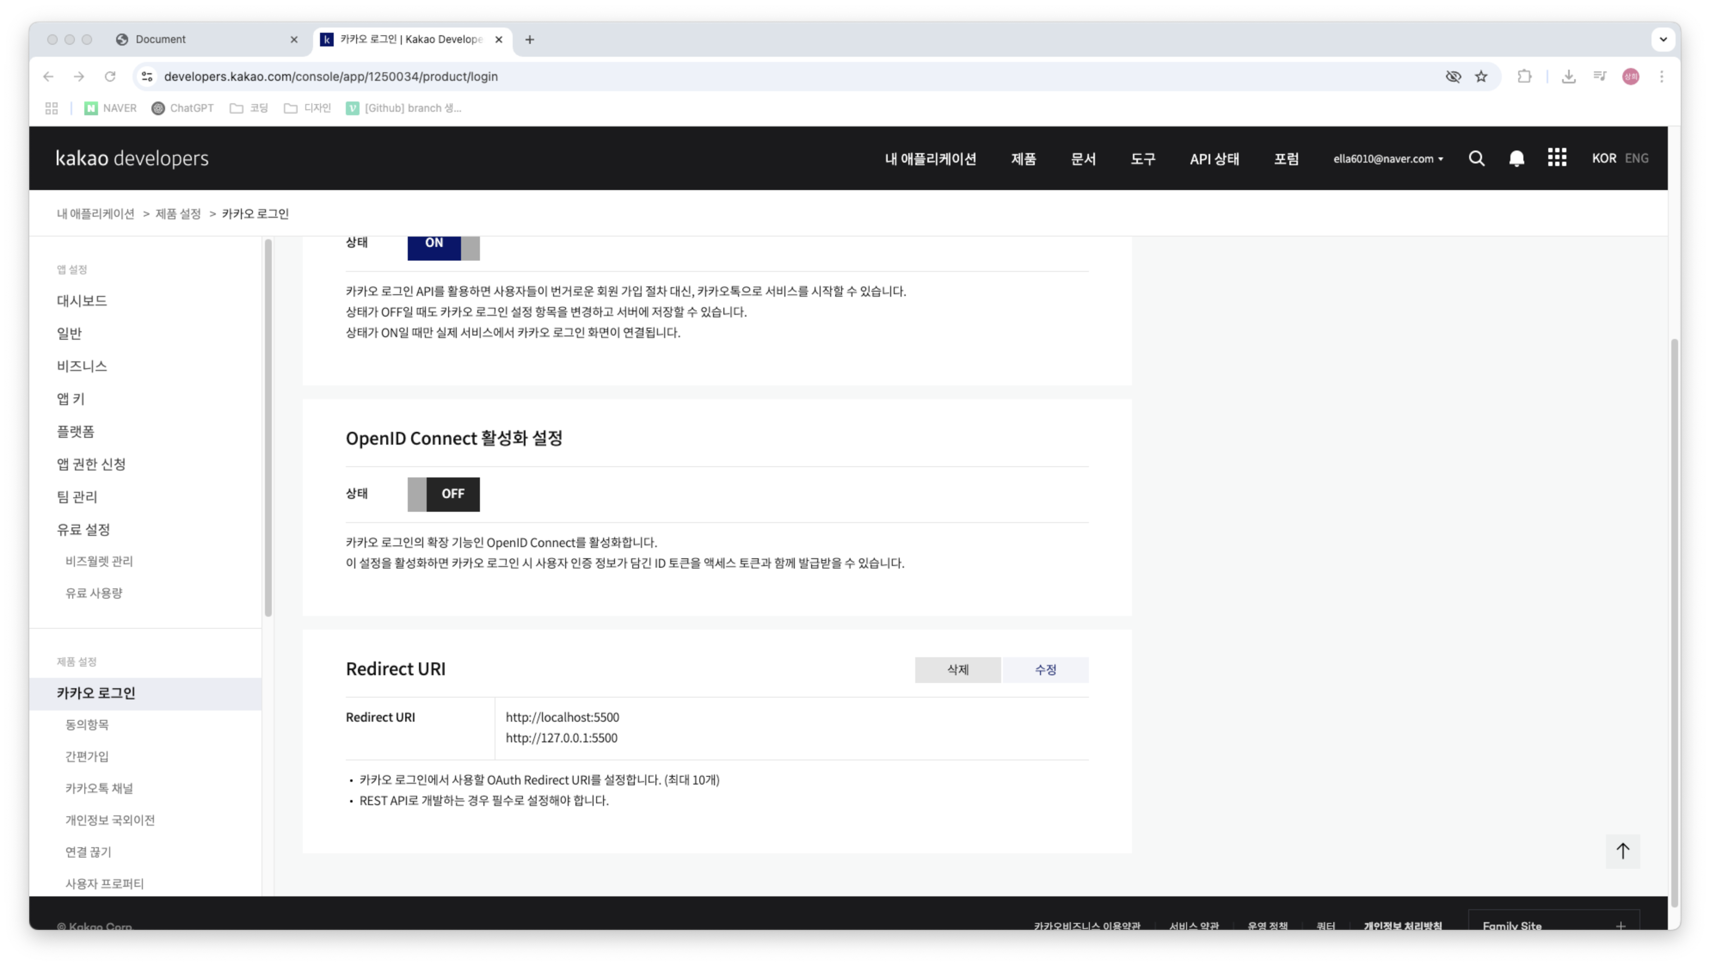Open 카카오톡 채널 in sidebar
Image resolution: width=1710 pixels, height=966 pixels.
(99, 788)
